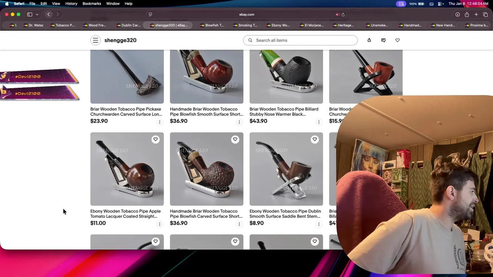Click the $43.90 price text

click(258, 121)
